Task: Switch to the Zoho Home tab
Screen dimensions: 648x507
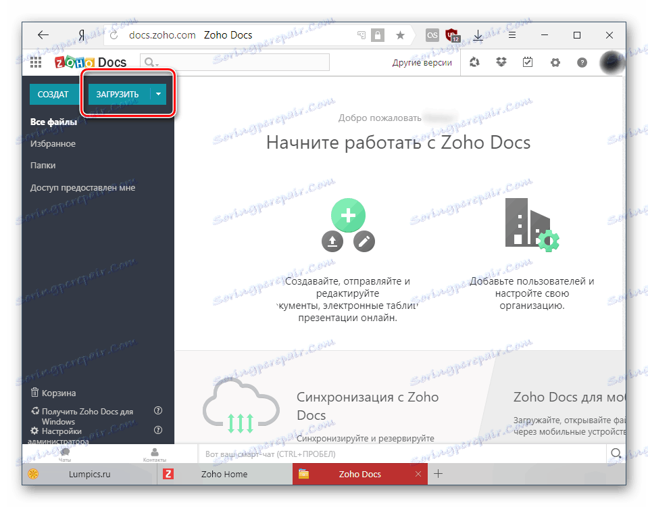Action: coord(224,474)
